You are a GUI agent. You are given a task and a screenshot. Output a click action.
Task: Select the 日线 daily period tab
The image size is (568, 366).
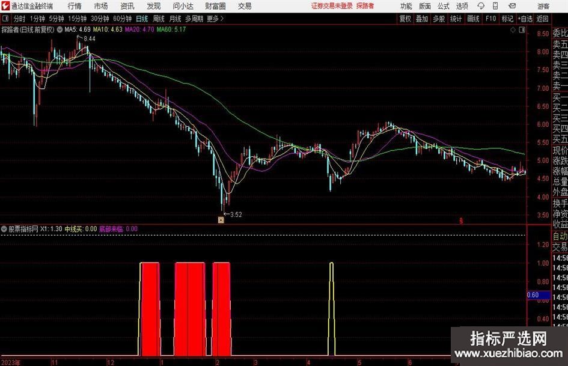pyautogui.click(x=142, y=19)
